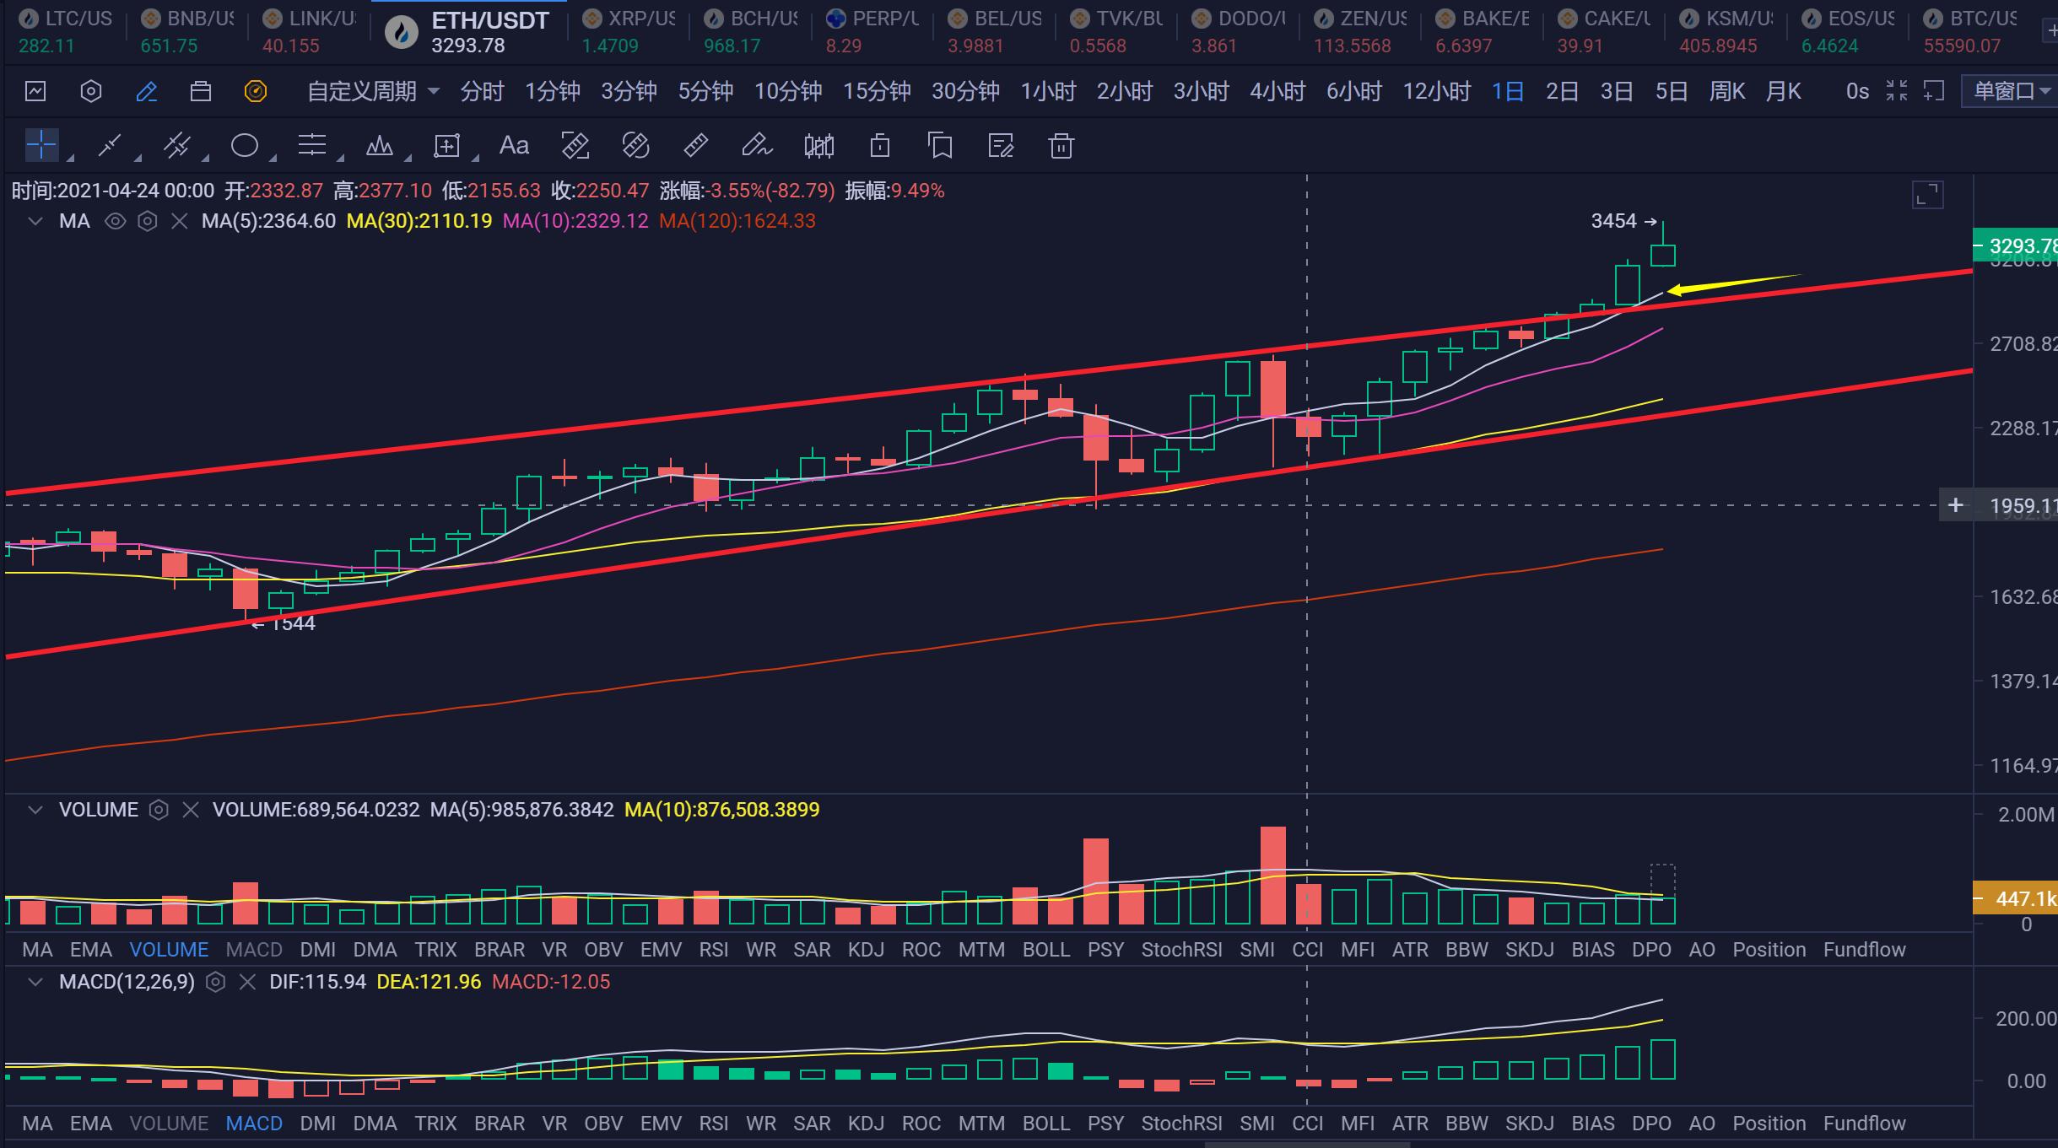The height and width of the screenshot is (1148, 2058).
Task: Select the ellipse drawing tool
Action: [x=245, y=146]
